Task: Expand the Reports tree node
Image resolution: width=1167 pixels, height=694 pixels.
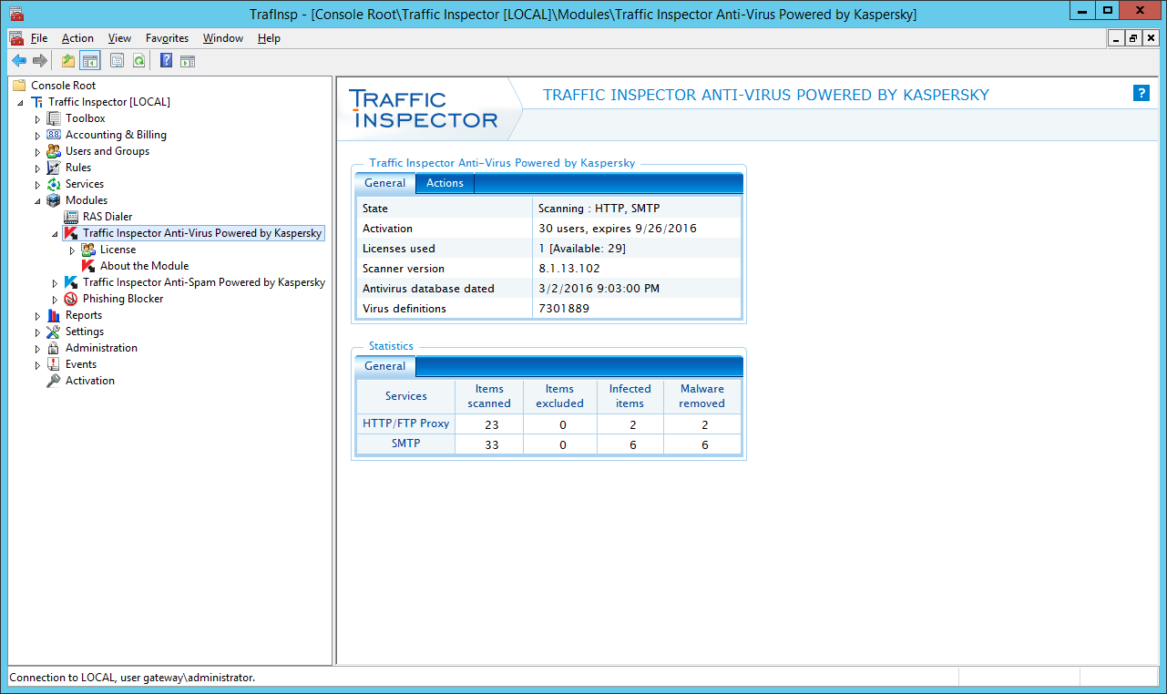Action: [38, 316]
